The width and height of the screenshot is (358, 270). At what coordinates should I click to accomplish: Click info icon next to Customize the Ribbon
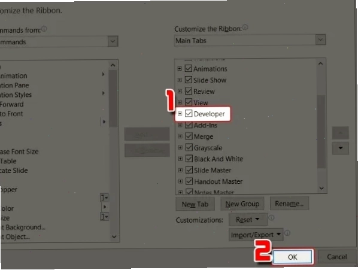point(245,28)
